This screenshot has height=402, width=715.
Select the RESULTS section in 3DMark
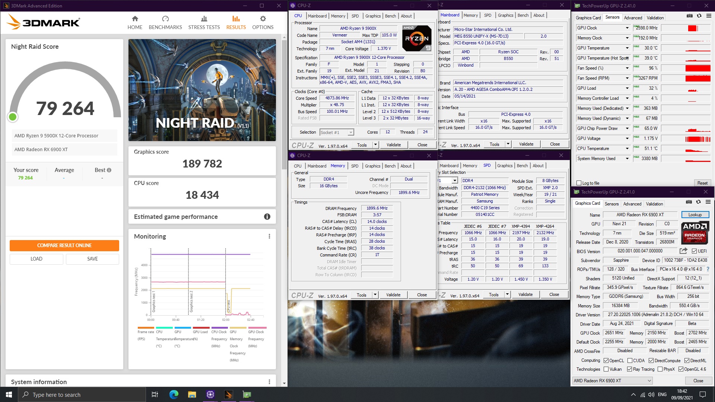(x=236, y=23)
